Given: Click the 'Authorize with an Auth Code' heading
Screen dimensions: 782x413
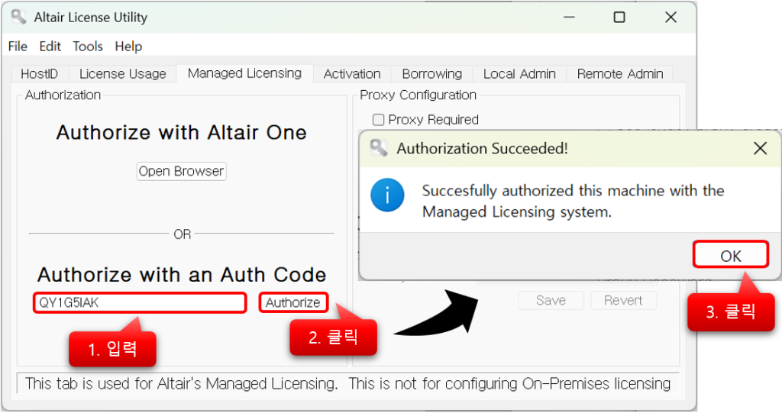Looking at the screenshot, I should coord(182,275).
